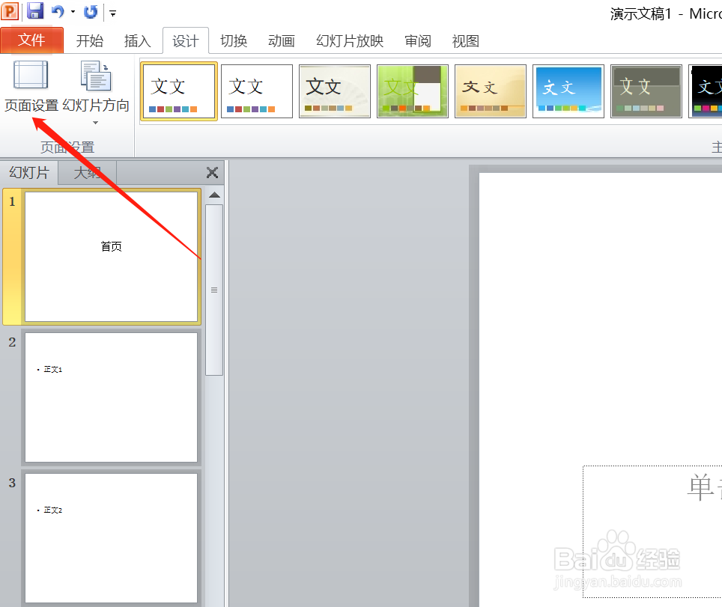This screenshot has width=722, height=607.
Task: Apply the green theme thumbnail
Action: [413, 91]
